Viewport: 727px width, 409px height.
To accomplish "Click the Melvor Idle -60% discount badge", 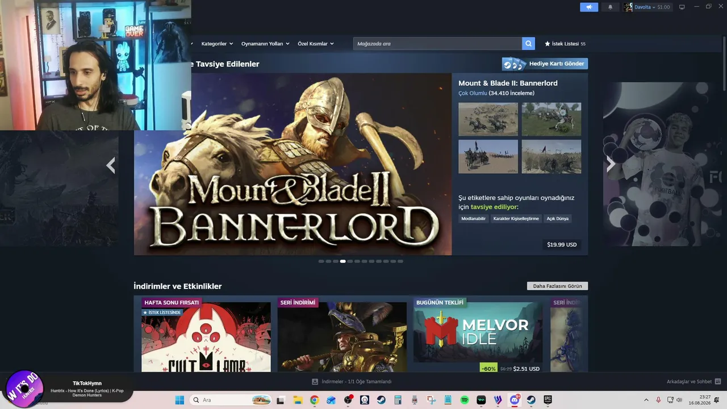I will [488, 369].
